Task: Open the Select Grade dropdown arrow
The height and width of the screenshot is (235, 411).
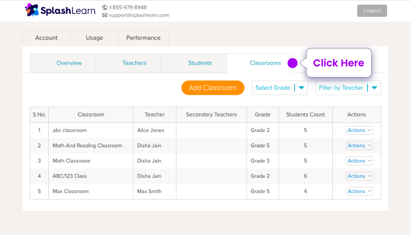Action: pyautogui.click(x=302, y=88)
